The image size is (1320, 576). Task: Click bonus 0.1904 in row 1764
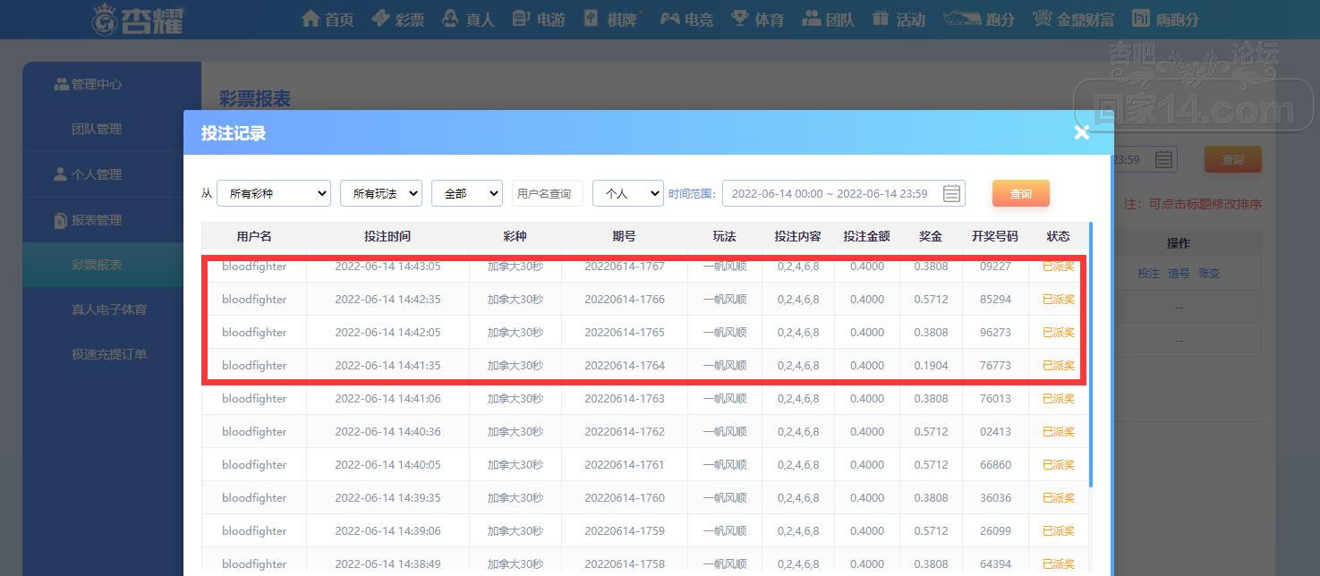[x=931, y=366]
